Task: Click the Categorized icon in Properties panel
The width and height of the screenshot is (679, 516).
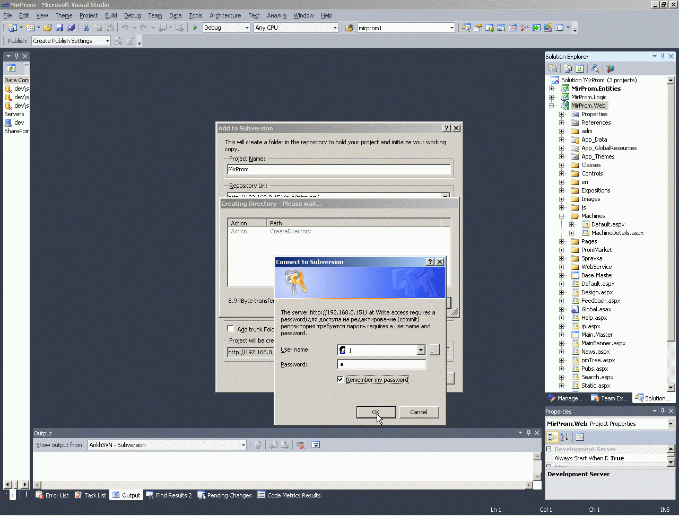Action: coord(552,436)
